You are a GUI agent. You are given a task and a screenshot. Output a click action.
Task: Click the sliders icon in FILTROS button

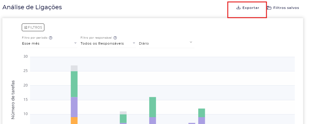26,27
